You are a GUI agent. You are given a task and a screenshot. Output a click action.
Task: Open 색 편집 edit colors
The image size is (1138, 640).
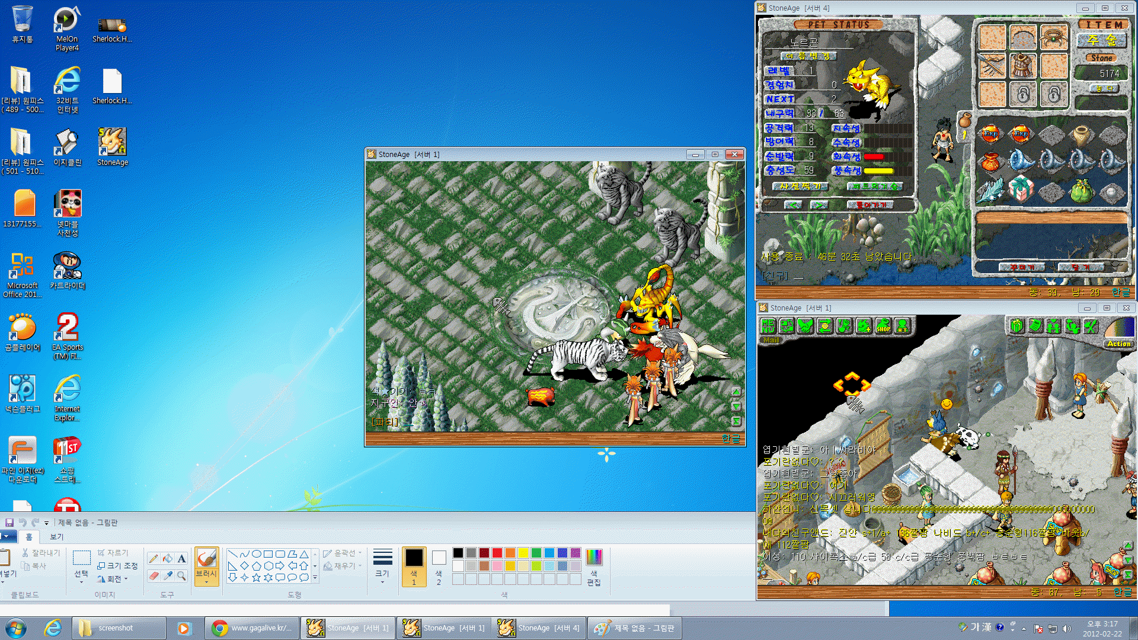594,567
